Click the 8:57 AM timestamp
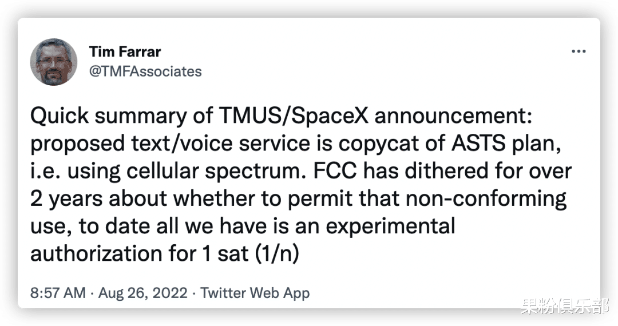 coord(56,293)
